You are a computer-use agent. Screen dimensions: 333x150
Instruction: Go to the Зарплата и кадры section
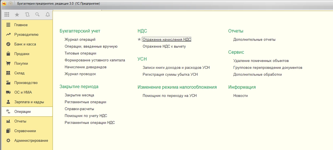point(29,102)
